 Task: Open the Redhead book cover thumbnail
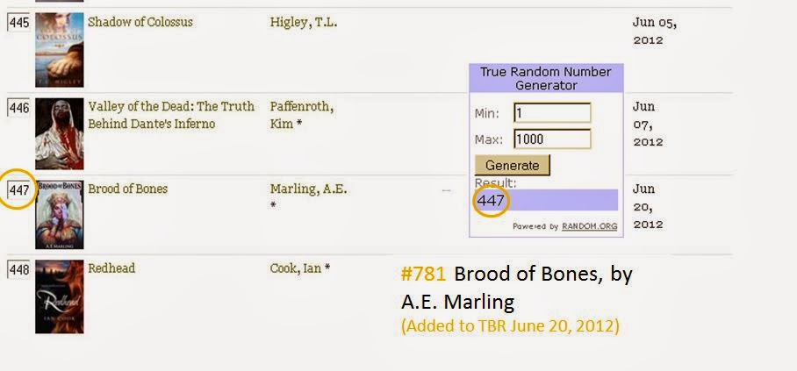pyautogui.click(x=60, y=296)
